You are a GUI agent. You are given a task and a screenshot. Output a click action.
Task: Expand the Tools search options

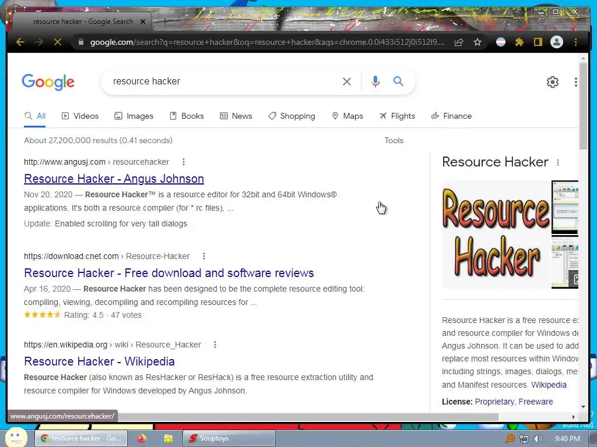point(394,141)
